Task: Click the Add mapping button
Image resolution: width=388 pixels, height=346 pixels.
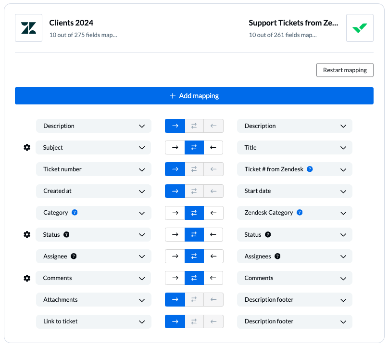Action: [194, 96]
